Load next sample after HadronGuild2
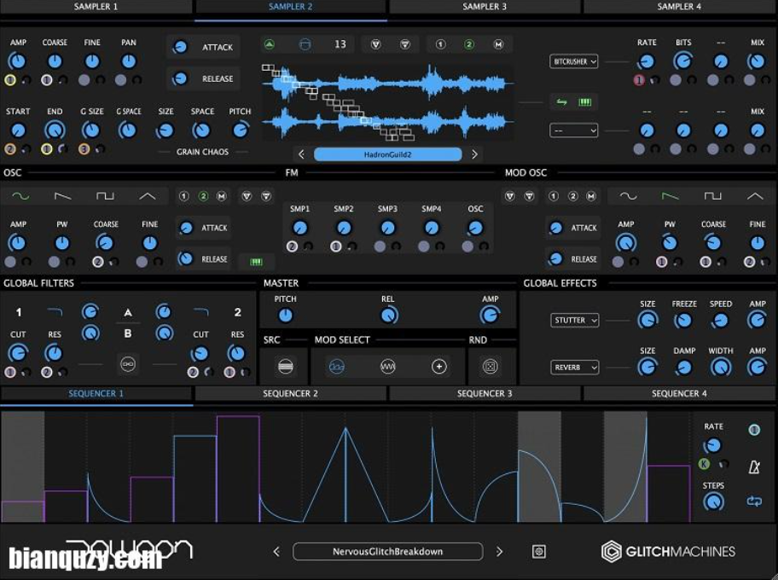Image resolution: width=778 pixels, height=580 pixels. coord(475,154)
